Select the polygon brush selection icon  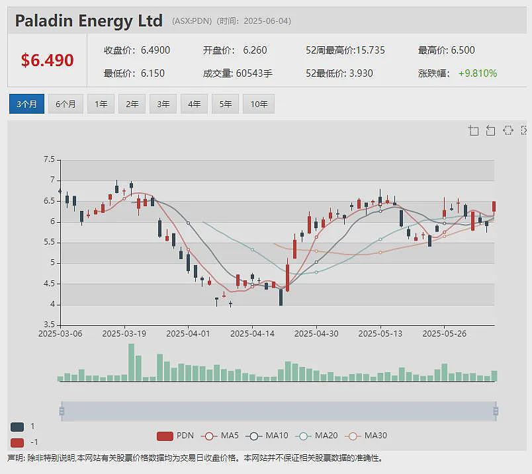pyautogui.click(x=508, y=130)
